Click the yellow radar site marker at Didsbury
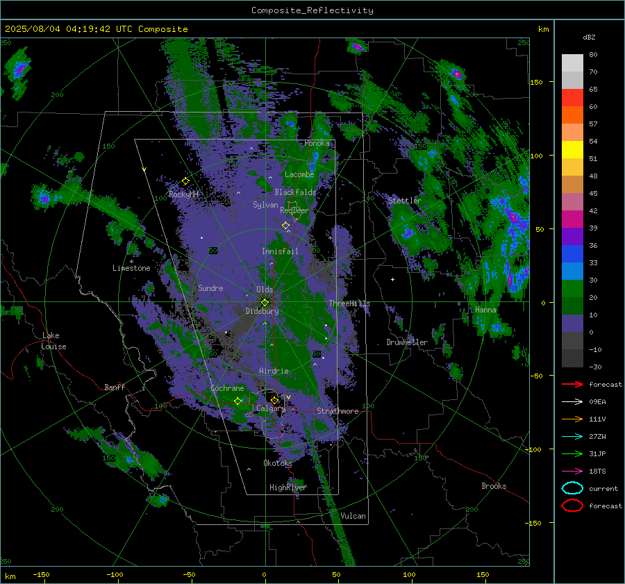 pyautogui.click(x=265, y=303)
